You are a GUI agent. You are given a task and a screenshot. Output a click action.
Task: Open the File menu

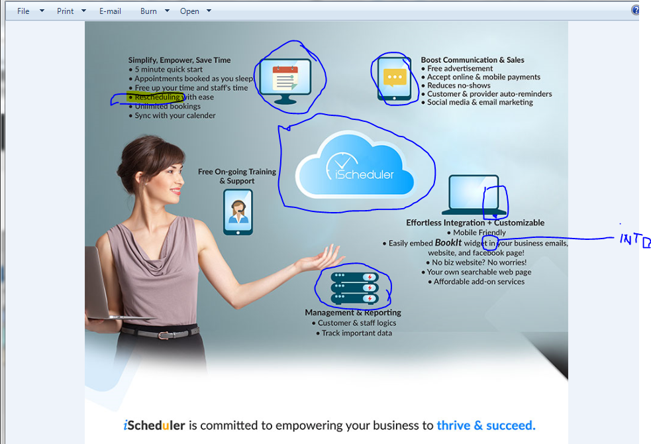(23, 11)
